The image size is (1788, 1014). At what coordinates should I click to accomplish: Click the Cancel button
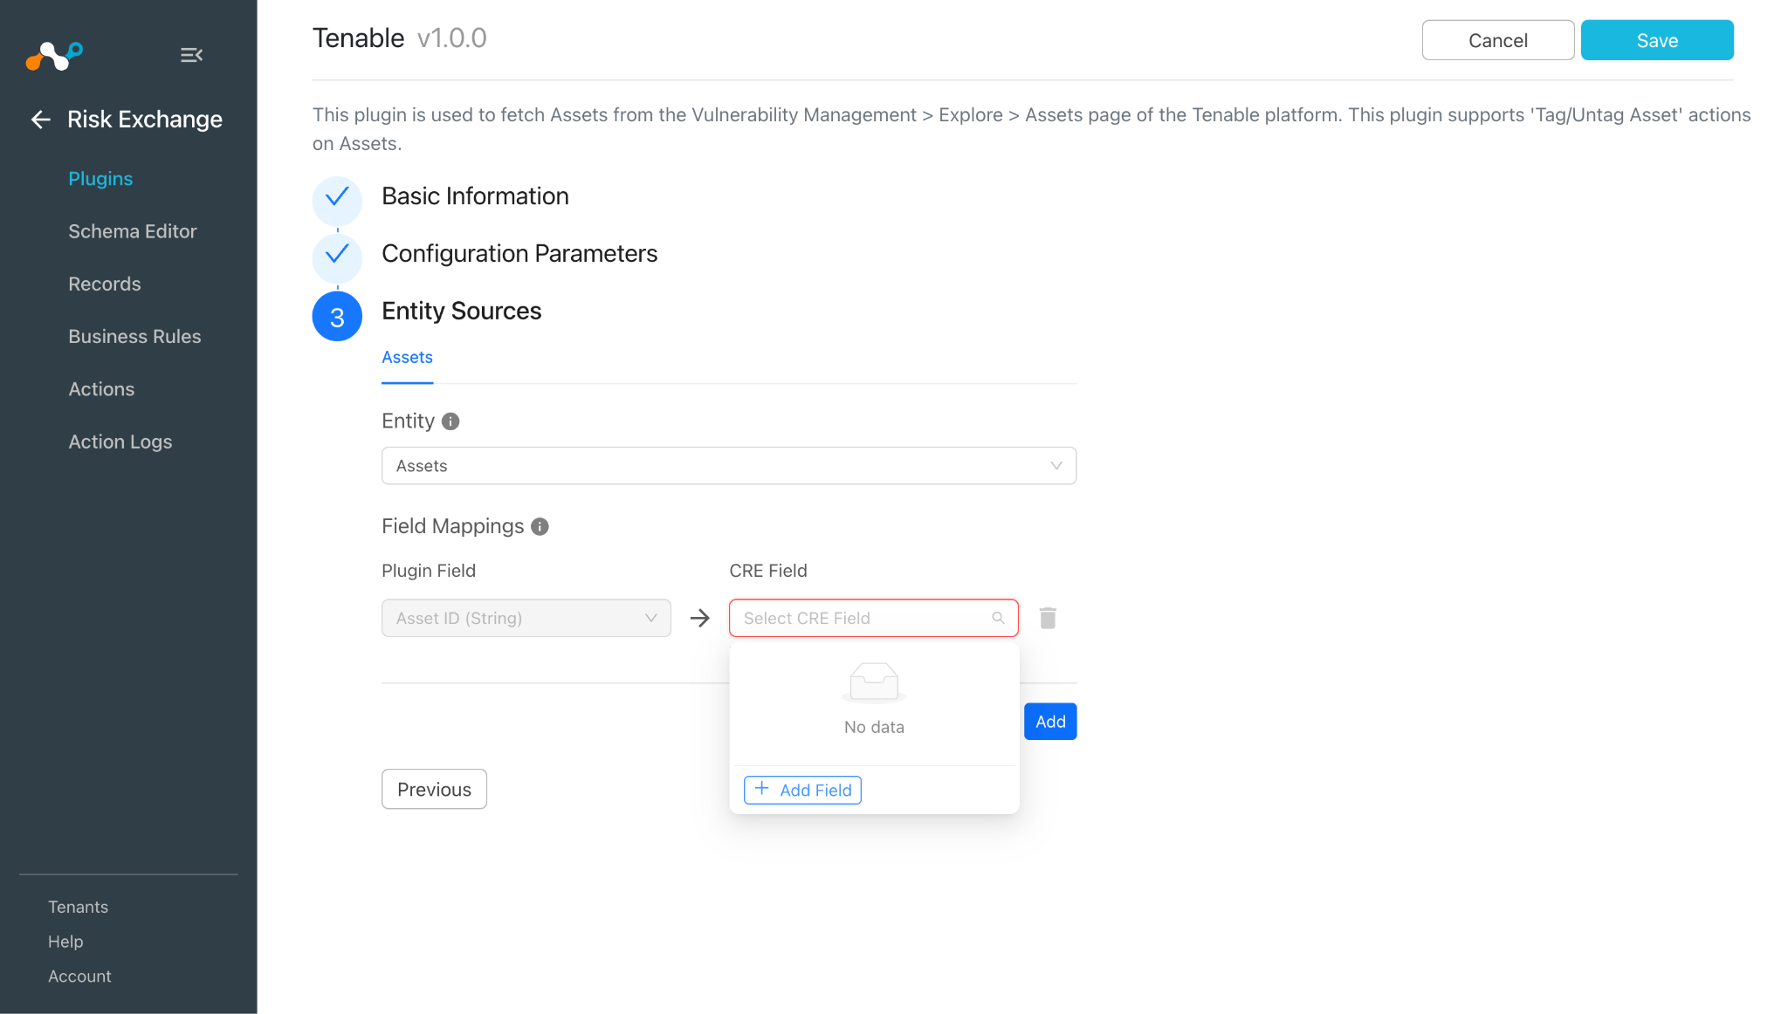[x=1498, y=40]
